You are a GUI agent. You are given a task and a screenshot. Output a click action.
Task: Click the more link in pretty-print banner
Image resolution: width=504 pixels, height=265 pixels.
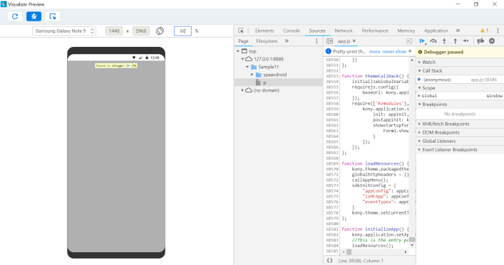(x=374, y=52)
